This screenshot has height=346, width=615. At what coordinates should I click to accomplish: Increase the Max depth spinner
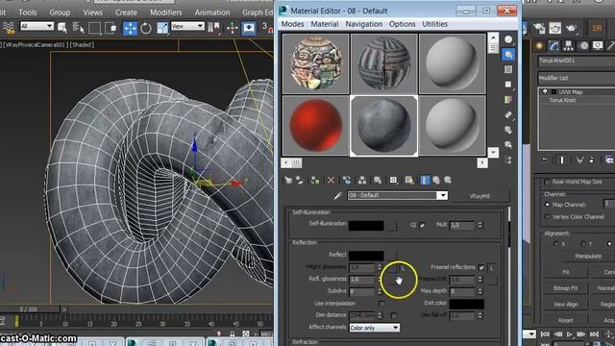pos(480,289)
